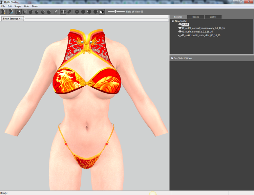
Task: Open the File menu
Action: click(3, 6)
